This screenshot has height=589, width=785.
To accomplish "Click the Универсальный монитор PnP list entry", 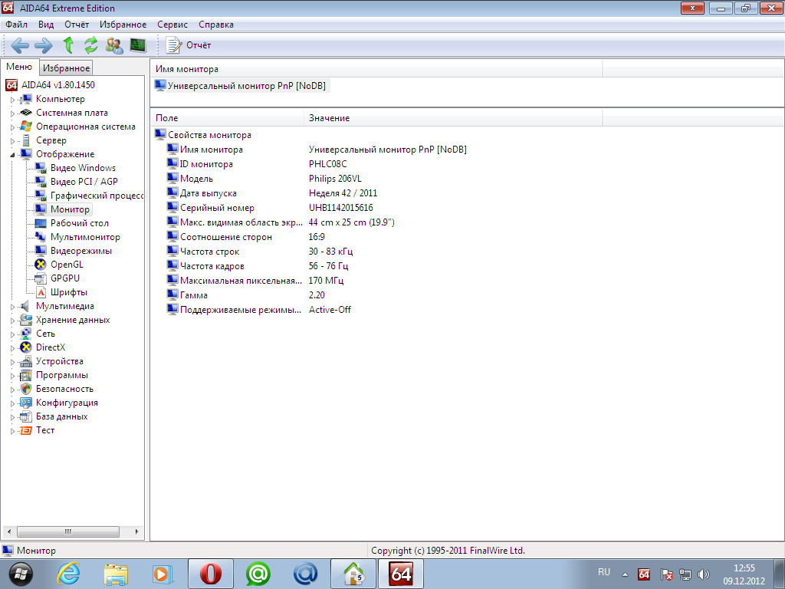I will (241, 86).
